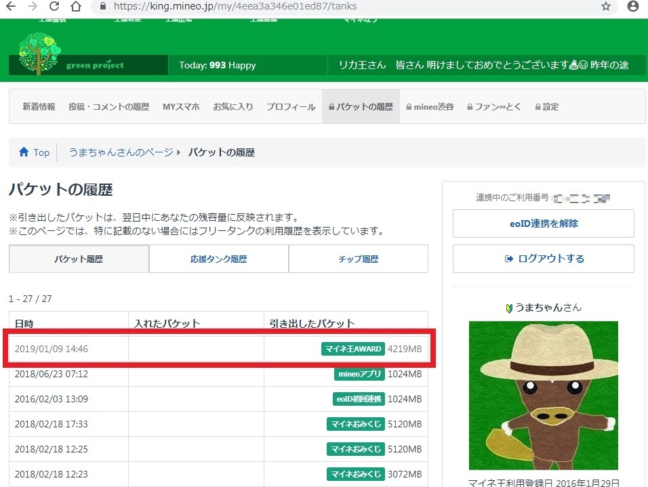Viewport: 648px width, 487px height.
Task: Switch to the 応援タンク履歴 tab
Action: pos(218,259)
